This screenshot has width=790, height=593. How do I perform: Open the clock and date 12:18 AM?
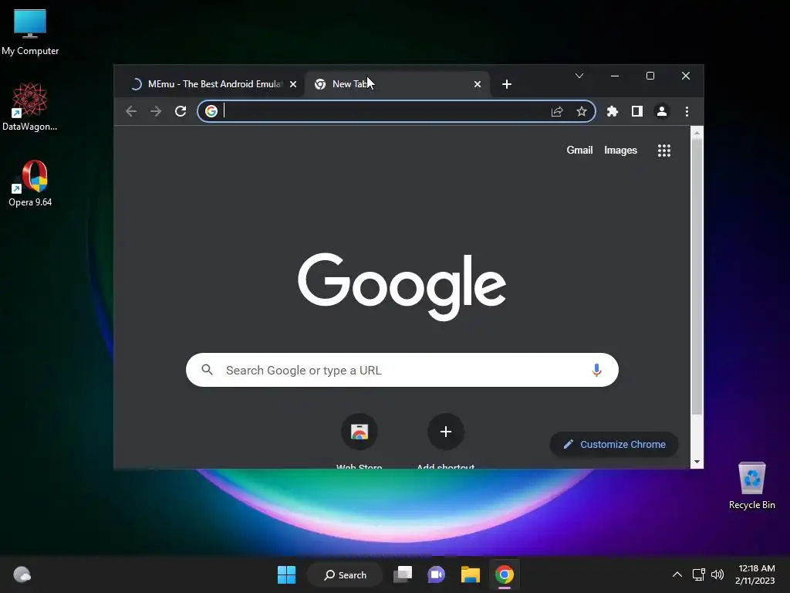(x=755, y=574)
